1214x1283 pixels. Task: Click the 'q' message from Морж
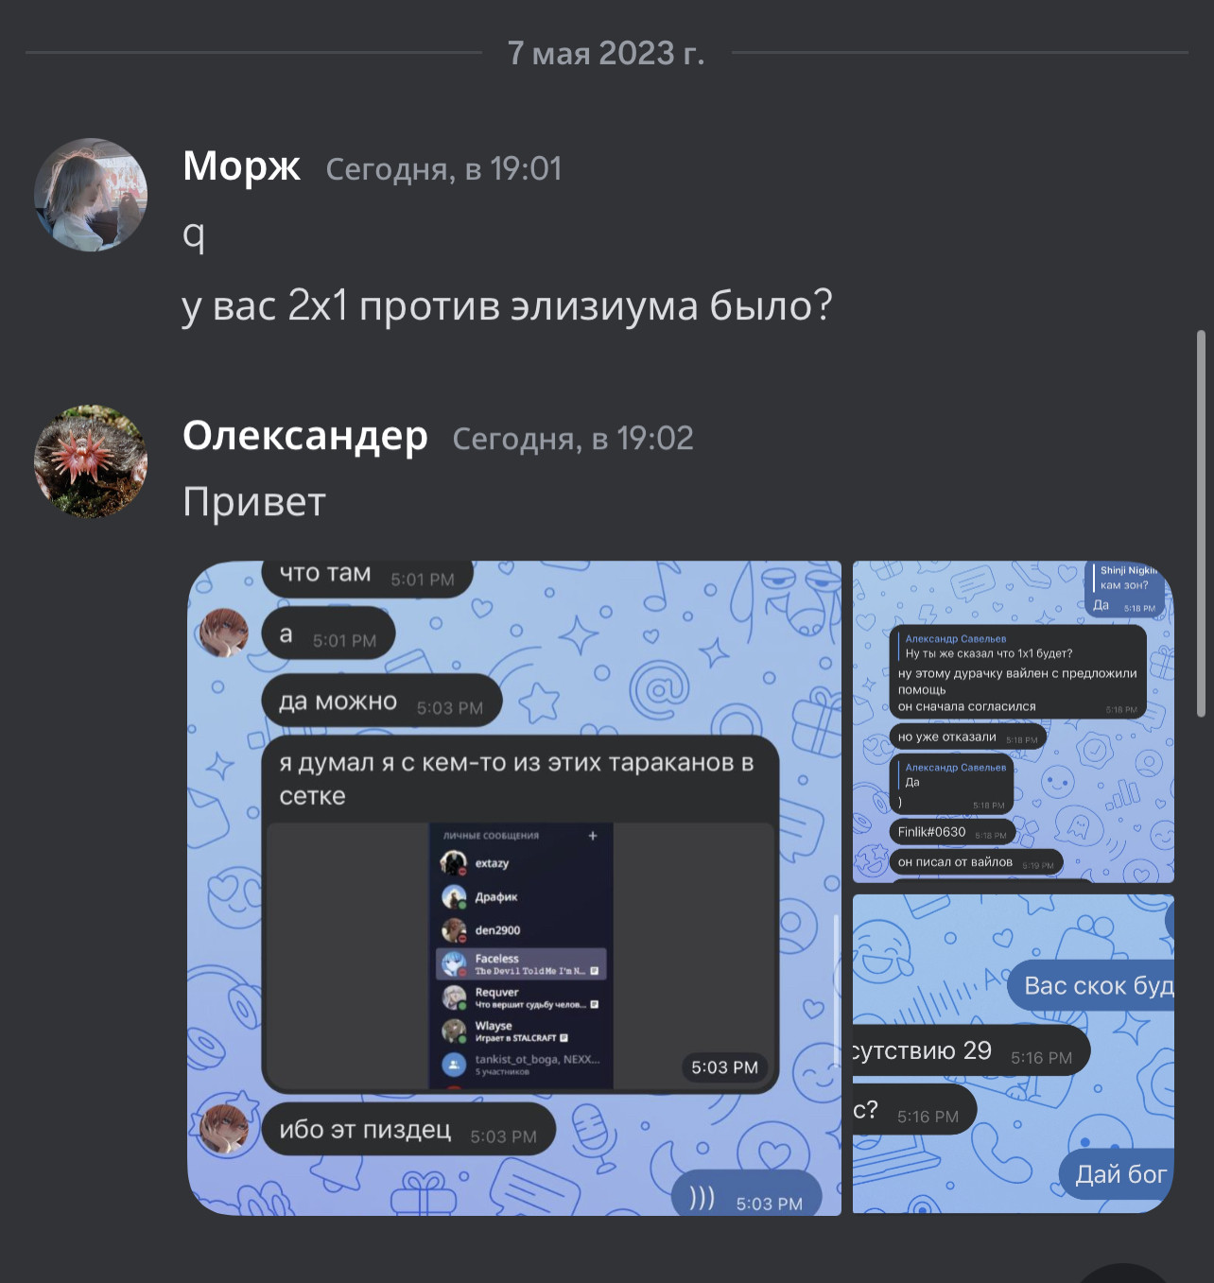pos(194,234)
